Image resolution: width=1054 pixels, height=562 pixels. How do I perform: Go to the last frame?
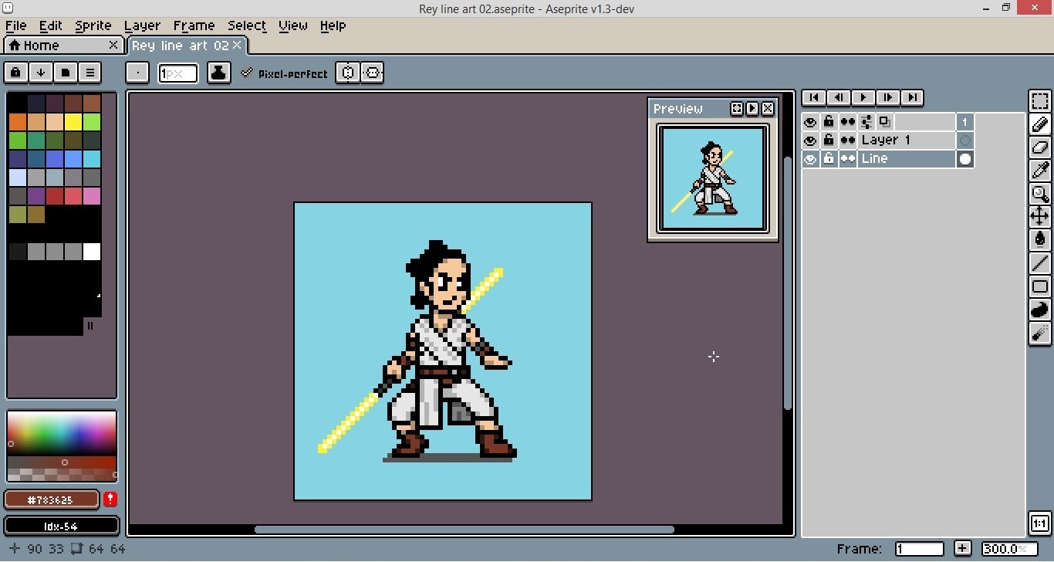click(x=912, y=97)
